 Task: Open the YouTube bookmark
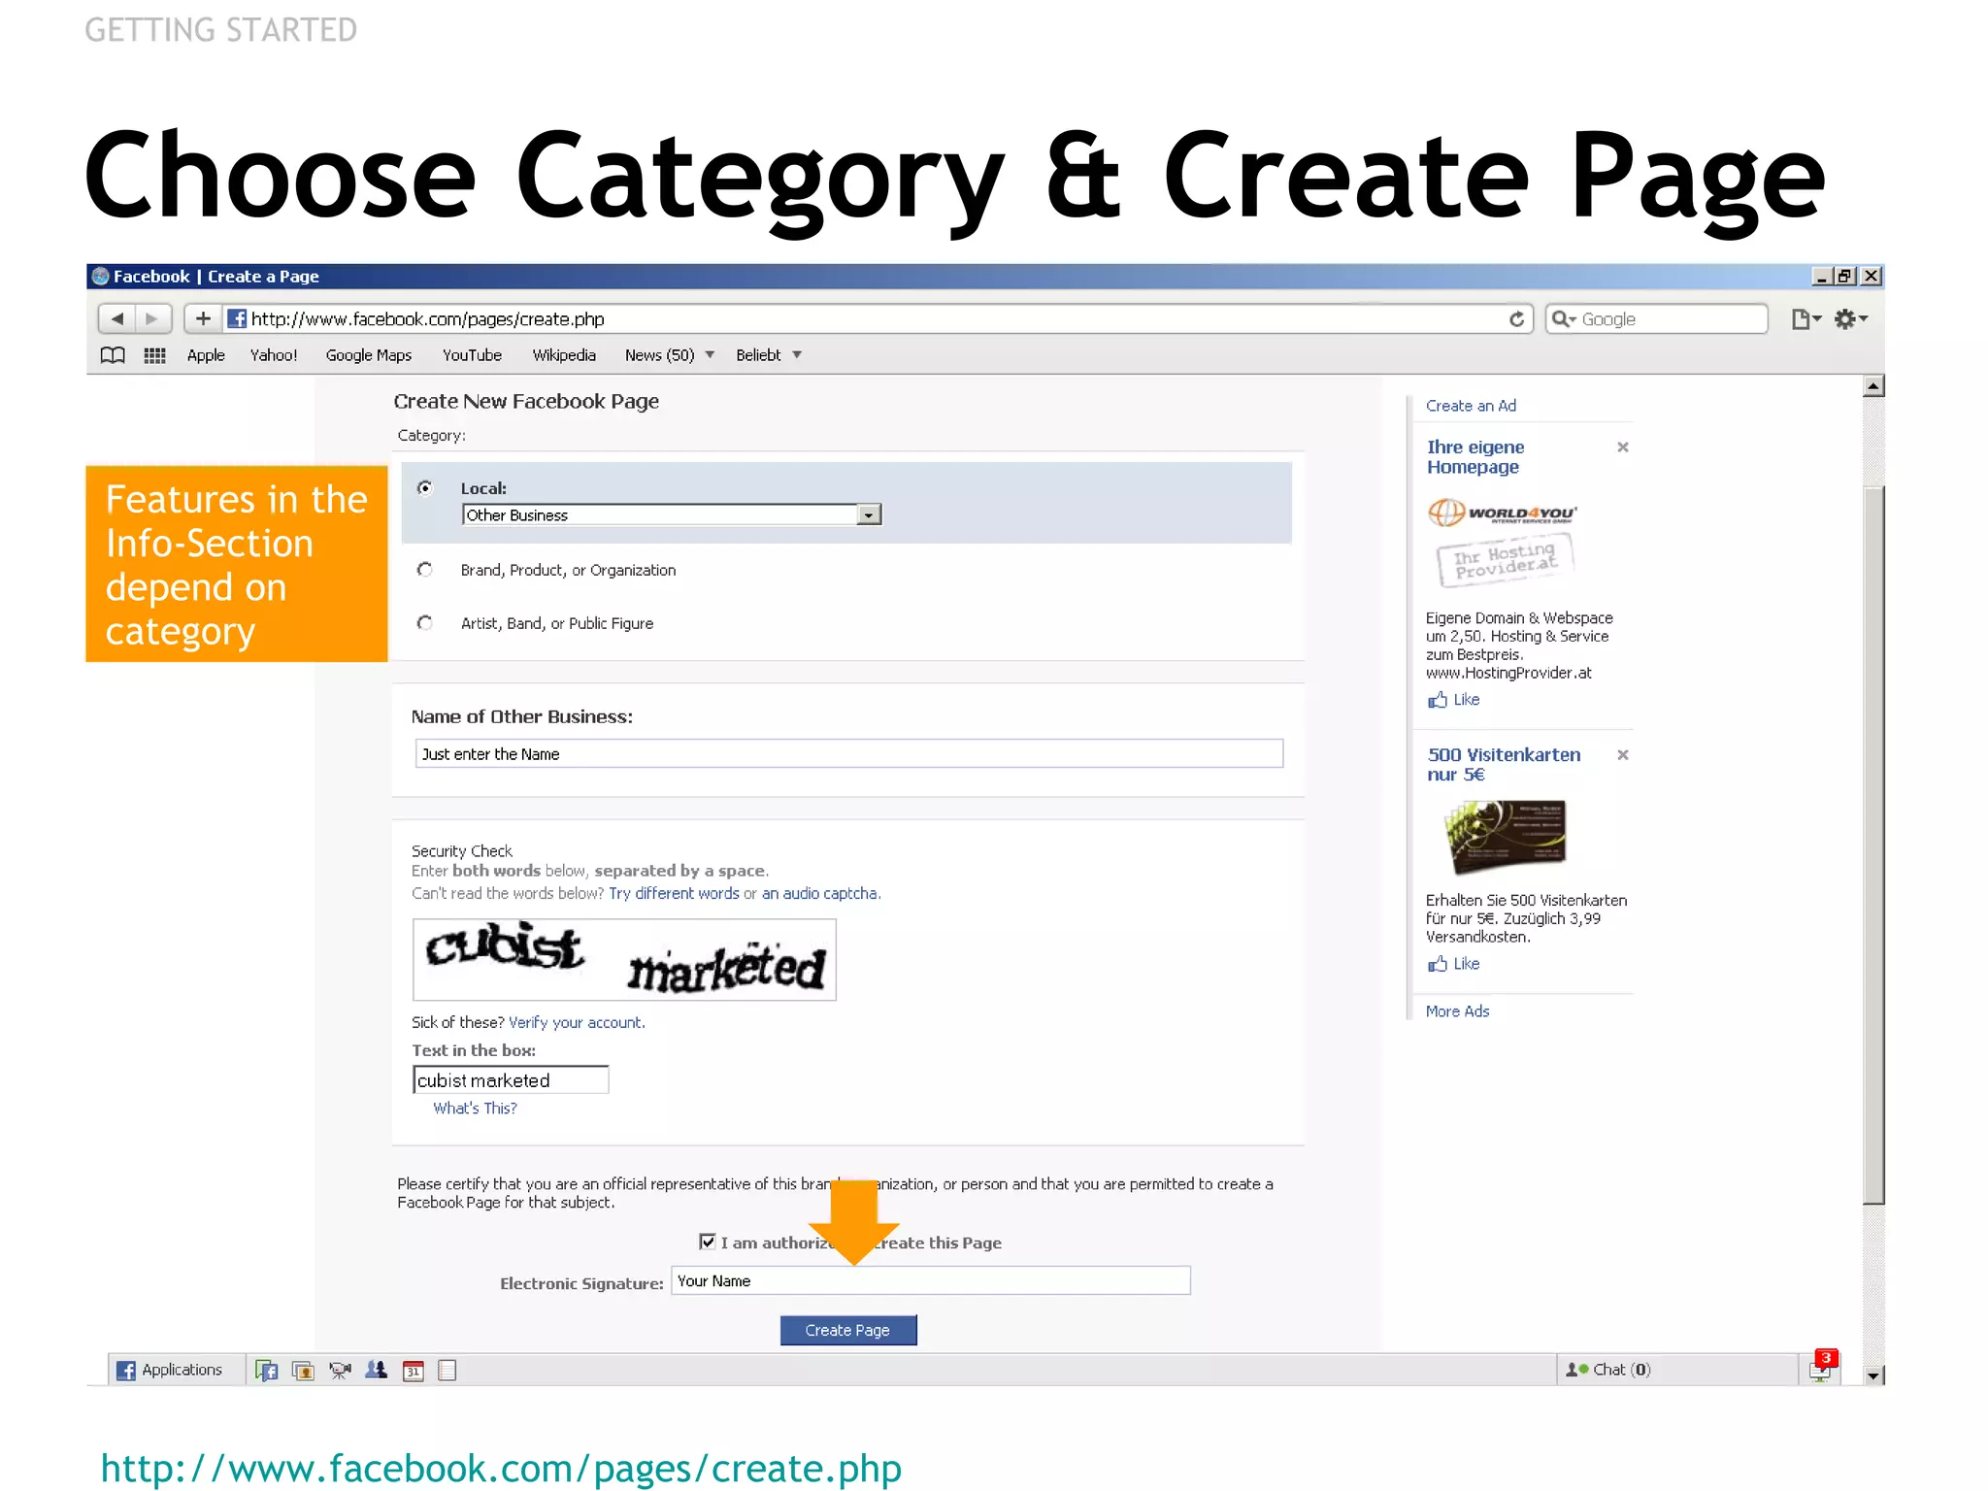click(472, 355)
